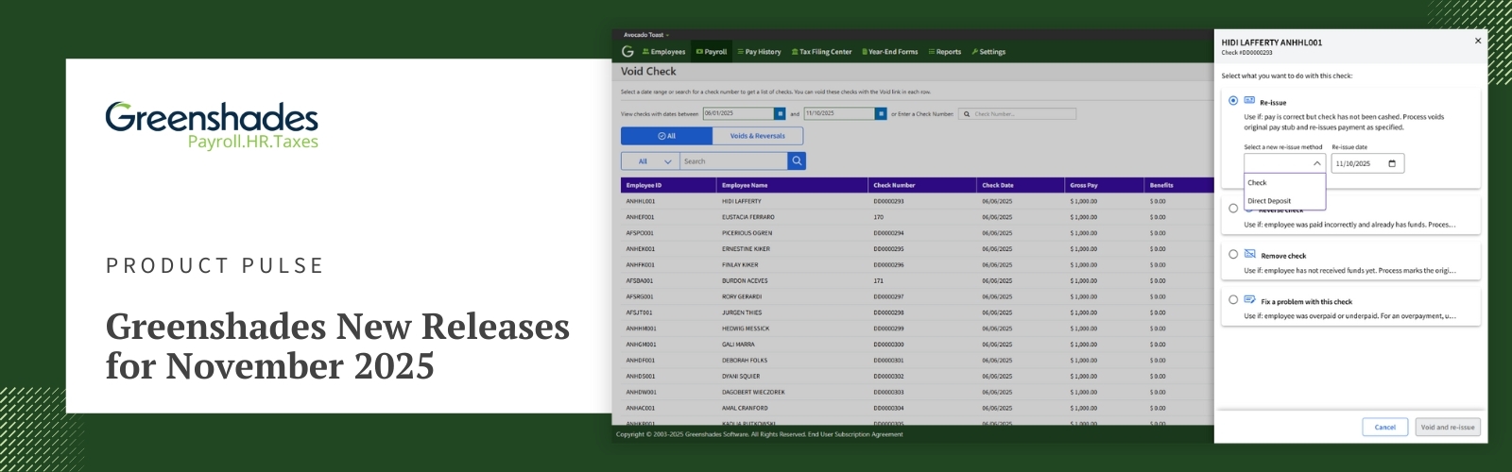Sort by Check Number column header
1512x472 pixels.
(894, 185)
